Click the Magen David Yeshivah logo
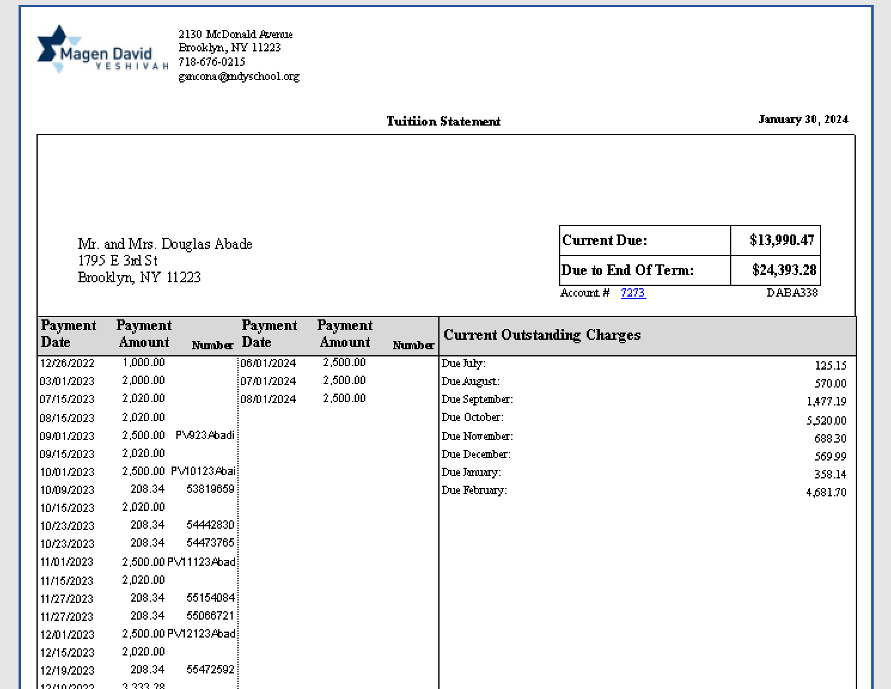Screen dimensions: 891x689 [x=102, y=49]
